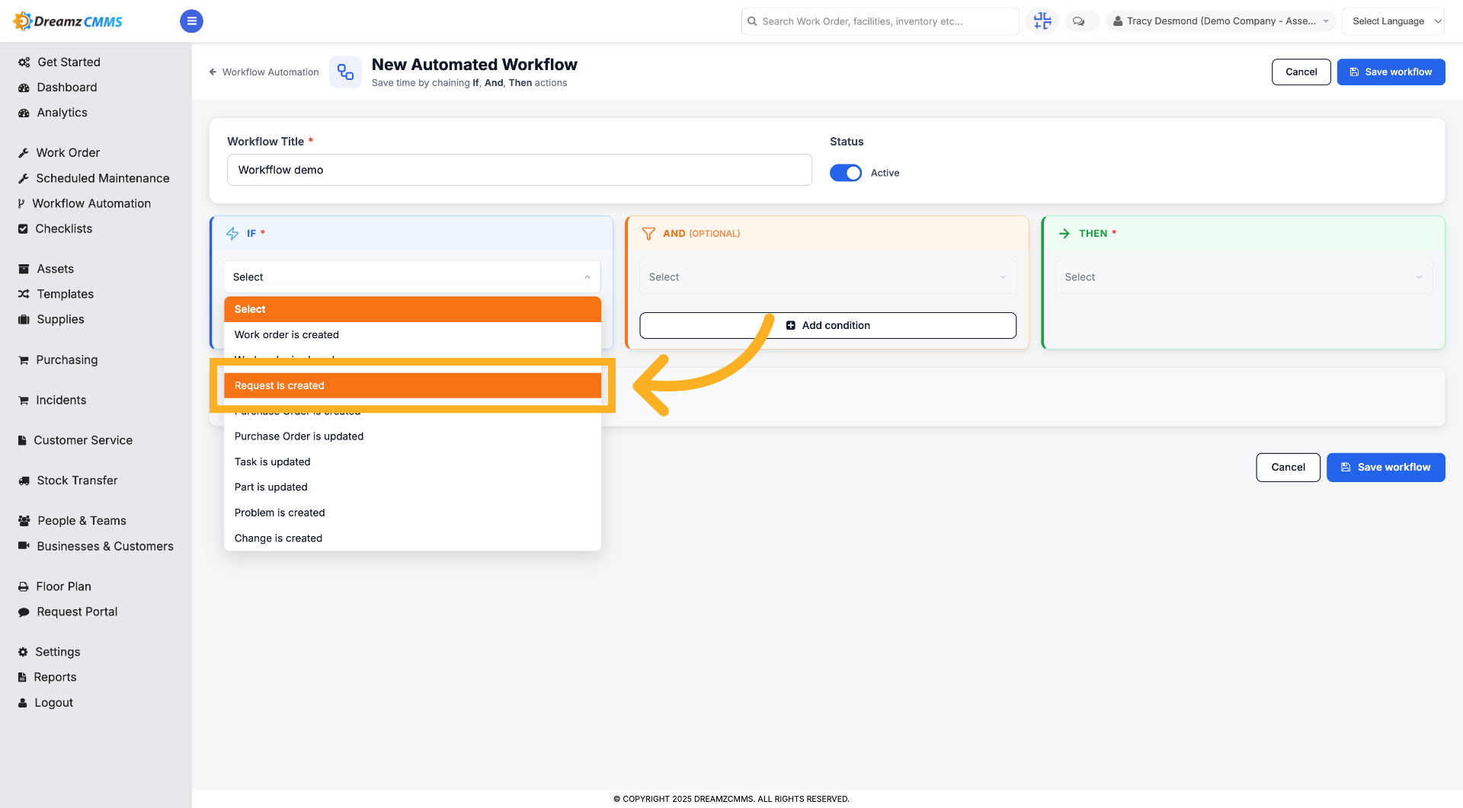
Task: Click the Floor Plan printer icon
Action: coord(24,586)
